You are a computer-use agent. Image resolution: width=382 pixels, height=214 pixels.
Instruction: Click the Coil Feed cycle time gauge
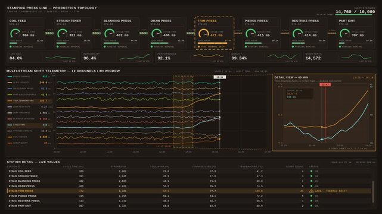(15, 33)
